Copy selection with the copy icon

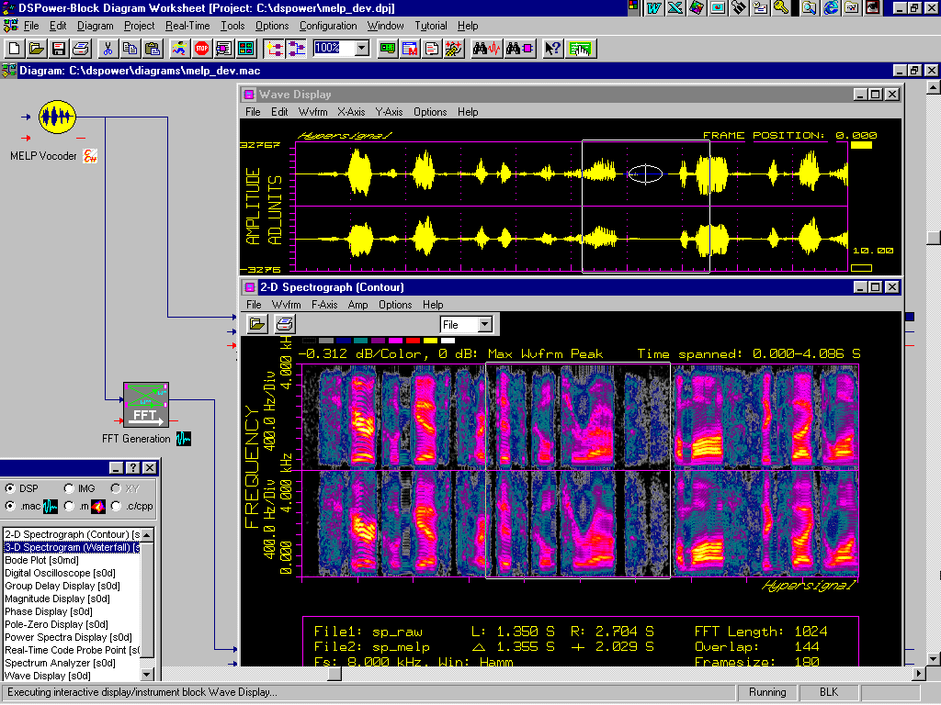pos(130,49)
